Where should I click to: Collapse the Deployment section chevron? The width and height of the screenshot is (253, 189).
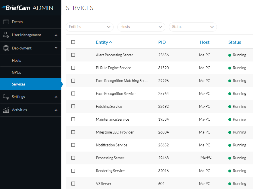coord(56,48)
